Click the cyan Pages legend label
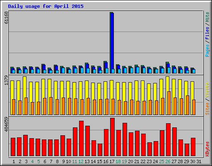The image size is (212, 166). [207, 51]
